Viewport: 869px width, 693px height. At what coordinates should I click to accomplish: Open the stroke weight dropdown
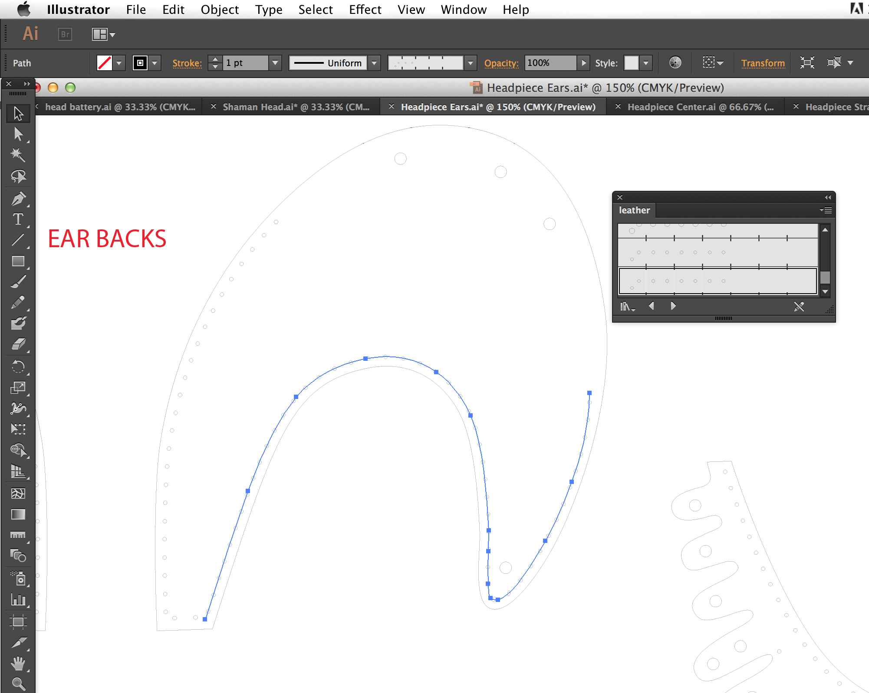(275, 63)
